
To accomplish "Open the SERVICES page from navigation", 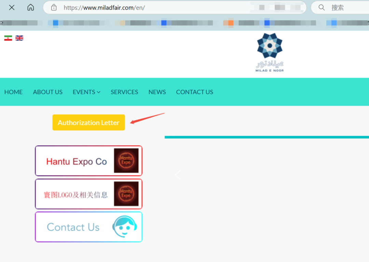I will [124, 92].
